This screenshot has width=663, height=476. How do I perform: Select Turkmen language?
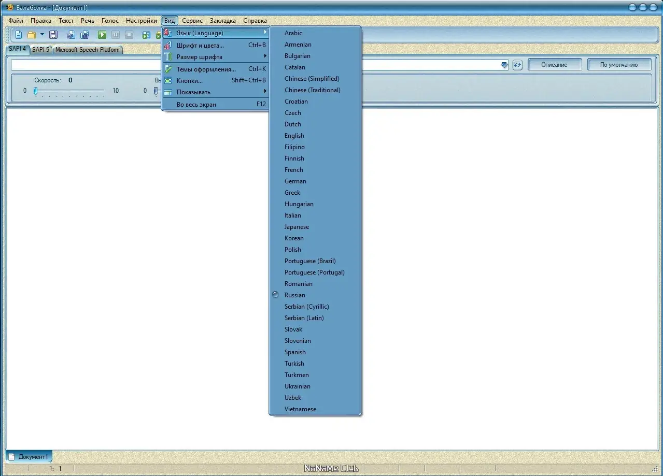(315, 375)
